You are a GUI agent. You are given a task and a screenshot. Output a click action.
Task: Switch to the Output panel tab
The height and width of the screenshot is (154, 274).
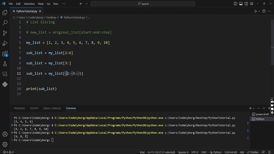coord(34,108)
